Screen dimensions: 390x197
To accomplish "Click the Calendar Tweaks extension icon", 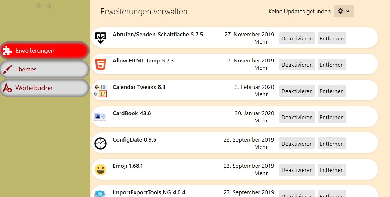I will click(x=100, y=91).
